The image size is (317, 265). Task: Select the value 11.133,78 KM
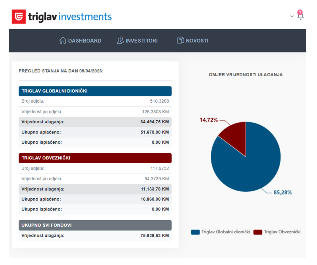pyautogui.click(x=155, y=189)
